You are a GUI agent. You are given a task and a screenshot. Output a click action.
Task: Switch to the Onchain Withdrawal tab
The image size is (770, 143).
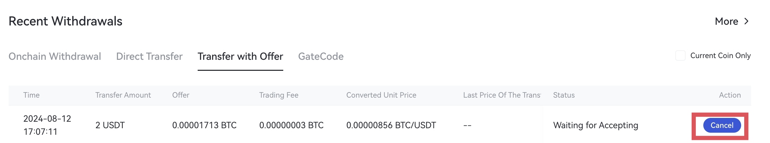(x=55, y=56)
